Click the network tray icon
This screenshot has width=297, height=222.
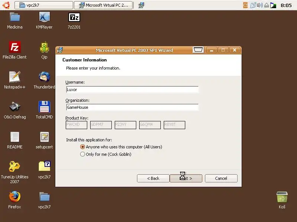click(x=253, y=5)
